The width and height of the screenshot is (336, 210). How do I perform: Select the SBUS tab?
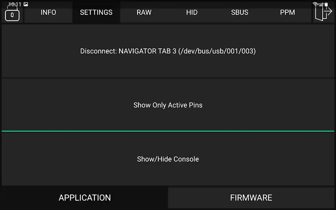tap(239, 12)
